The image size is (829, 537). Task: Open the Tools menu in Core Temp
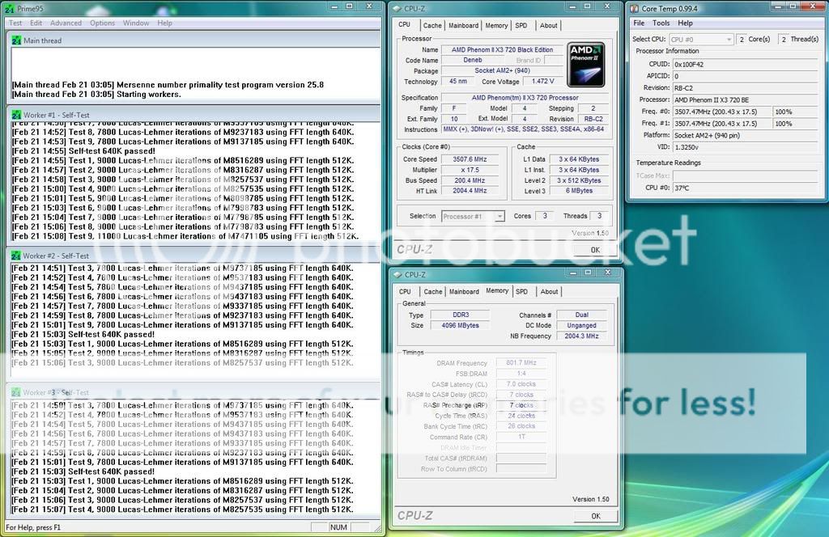click(x=661, y=23)
